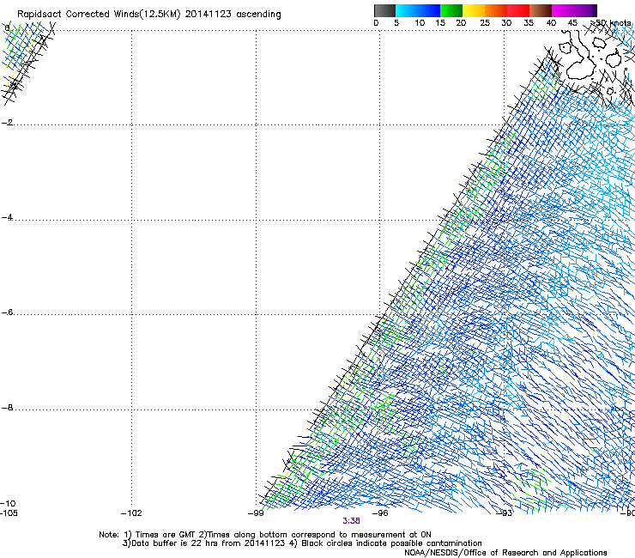Click the NOAA/NESDIS credit line
The image size is (635, 558).
click(x=505, y=553)
